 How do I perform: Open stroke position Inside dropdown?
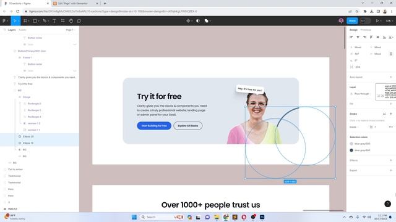coord(354,127)
